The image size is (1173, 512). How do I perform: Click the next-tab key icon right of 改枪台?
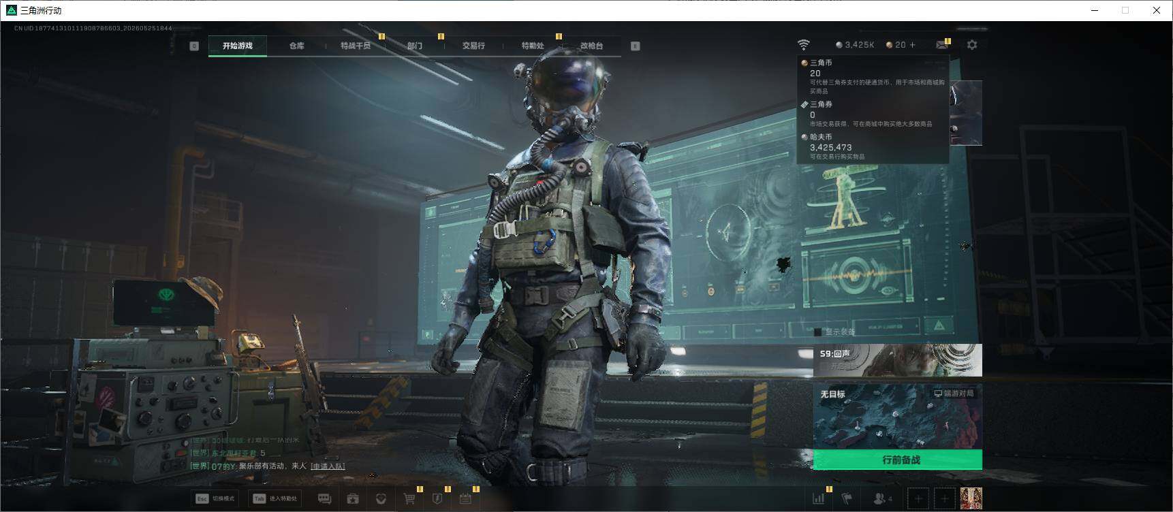[636, 46]
